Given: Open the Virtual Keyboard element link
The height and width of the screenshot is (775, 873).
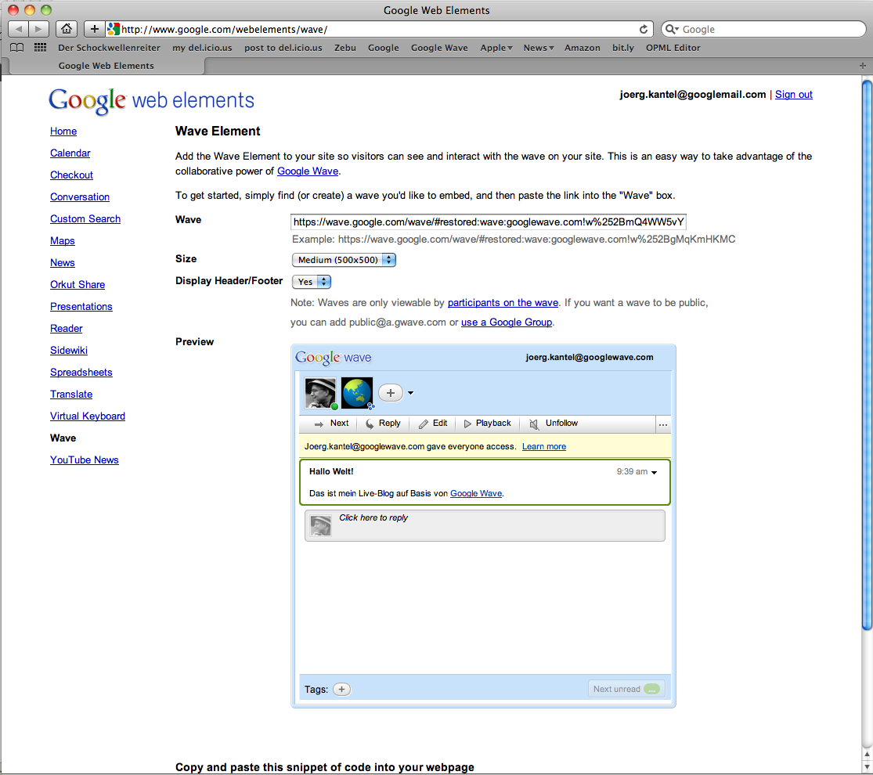Looking at the screenshot, I should (88, 416).
